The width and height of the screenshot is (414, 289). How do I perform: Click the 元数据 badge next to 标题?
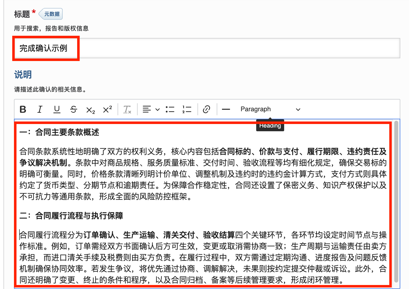point(50,14)
